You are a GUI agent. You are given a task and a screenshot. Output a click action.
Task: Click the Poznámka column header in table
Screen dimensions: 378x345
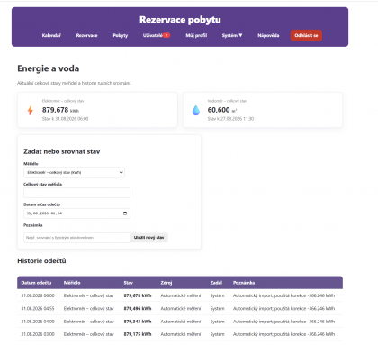click(x=244, y=283)
